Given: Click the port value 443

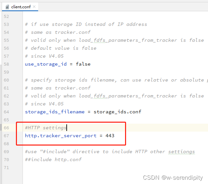Looking at the screenshot, I should (110, 136).
